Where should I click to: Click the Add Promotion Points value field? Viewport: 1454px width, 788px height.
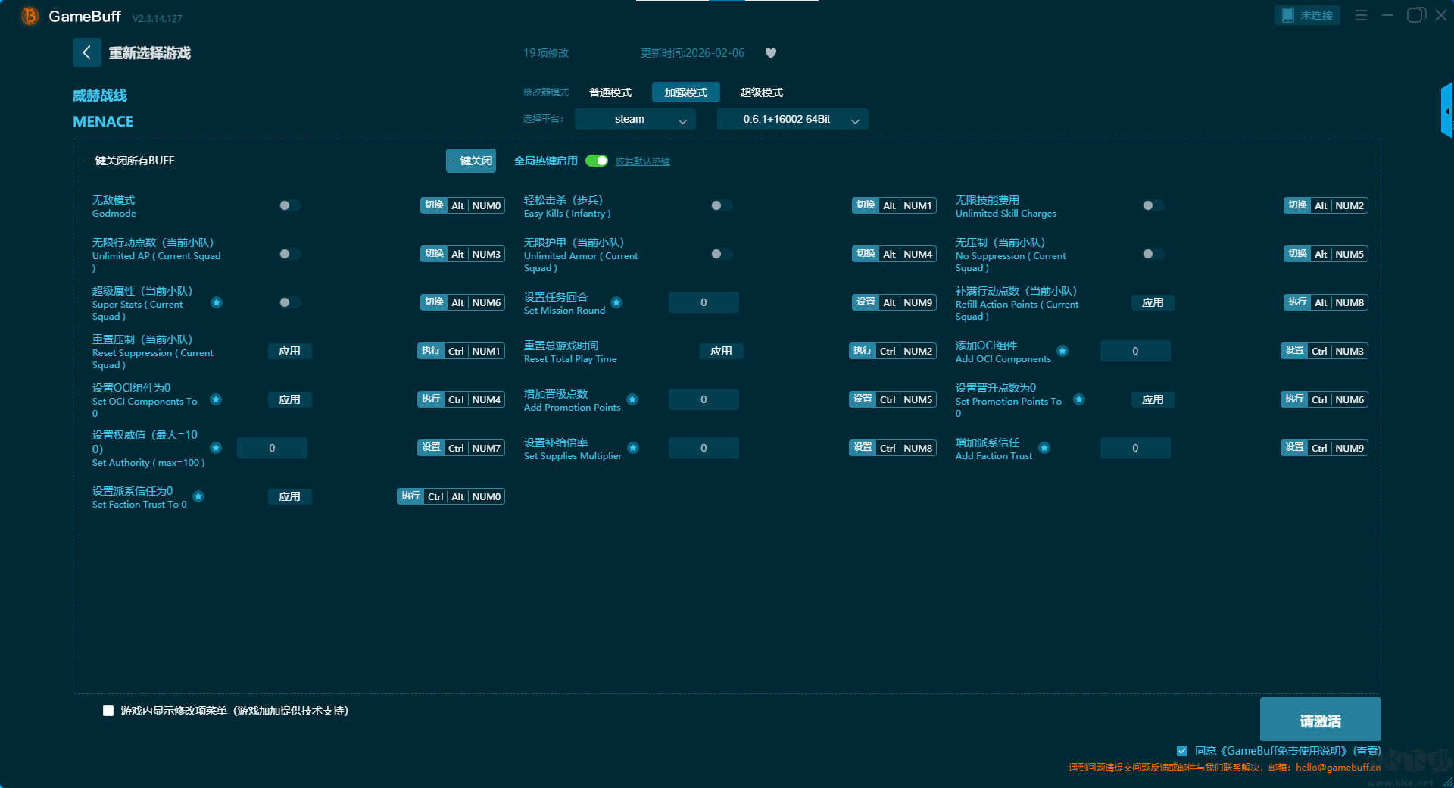tap(704, 399)
